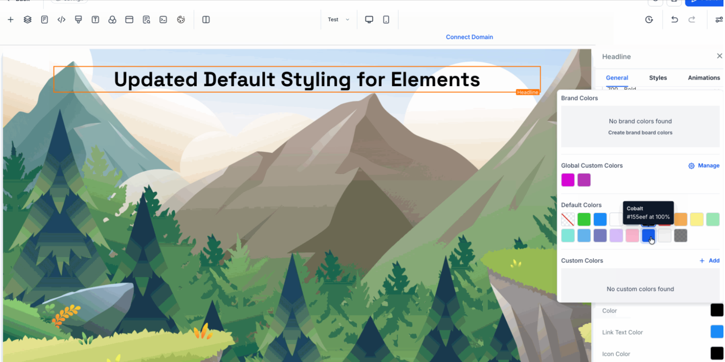Image resolution: width=725 pixels, height=362 pixels.
Task: Switch to the Animations tab
Action: (703, 78)
